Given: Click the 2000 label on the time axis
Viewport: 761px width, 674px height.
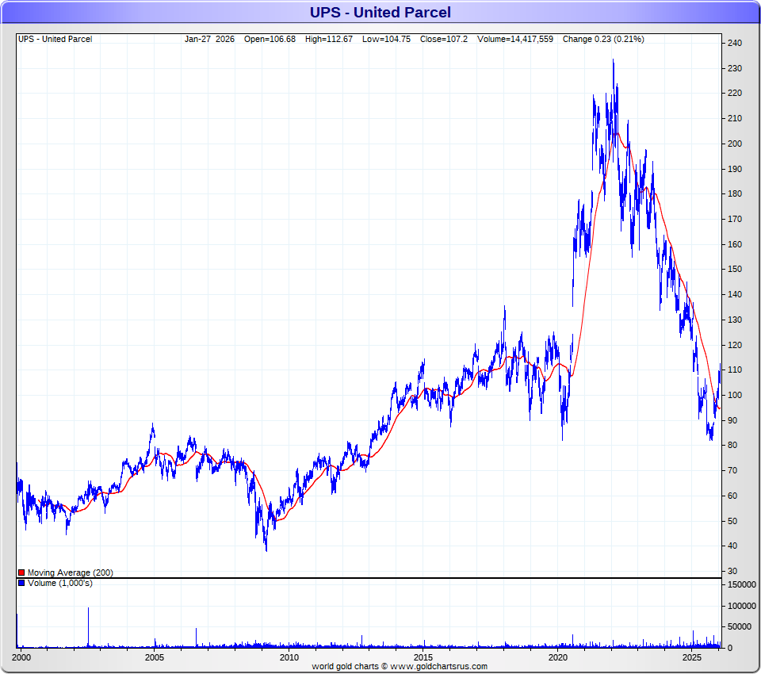Looking at the screenshot, I should tap(21, 657).
